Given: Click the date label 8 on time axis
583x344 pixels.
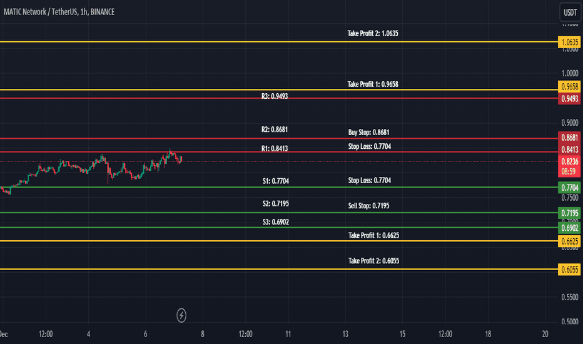Looking at the screenshot, I should 203,334.
